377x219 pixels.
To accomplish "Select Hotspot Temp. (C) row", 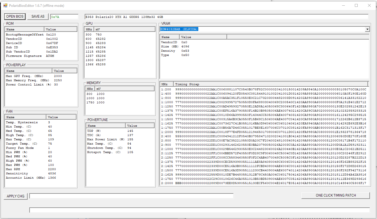I will [x=120, y=152].
